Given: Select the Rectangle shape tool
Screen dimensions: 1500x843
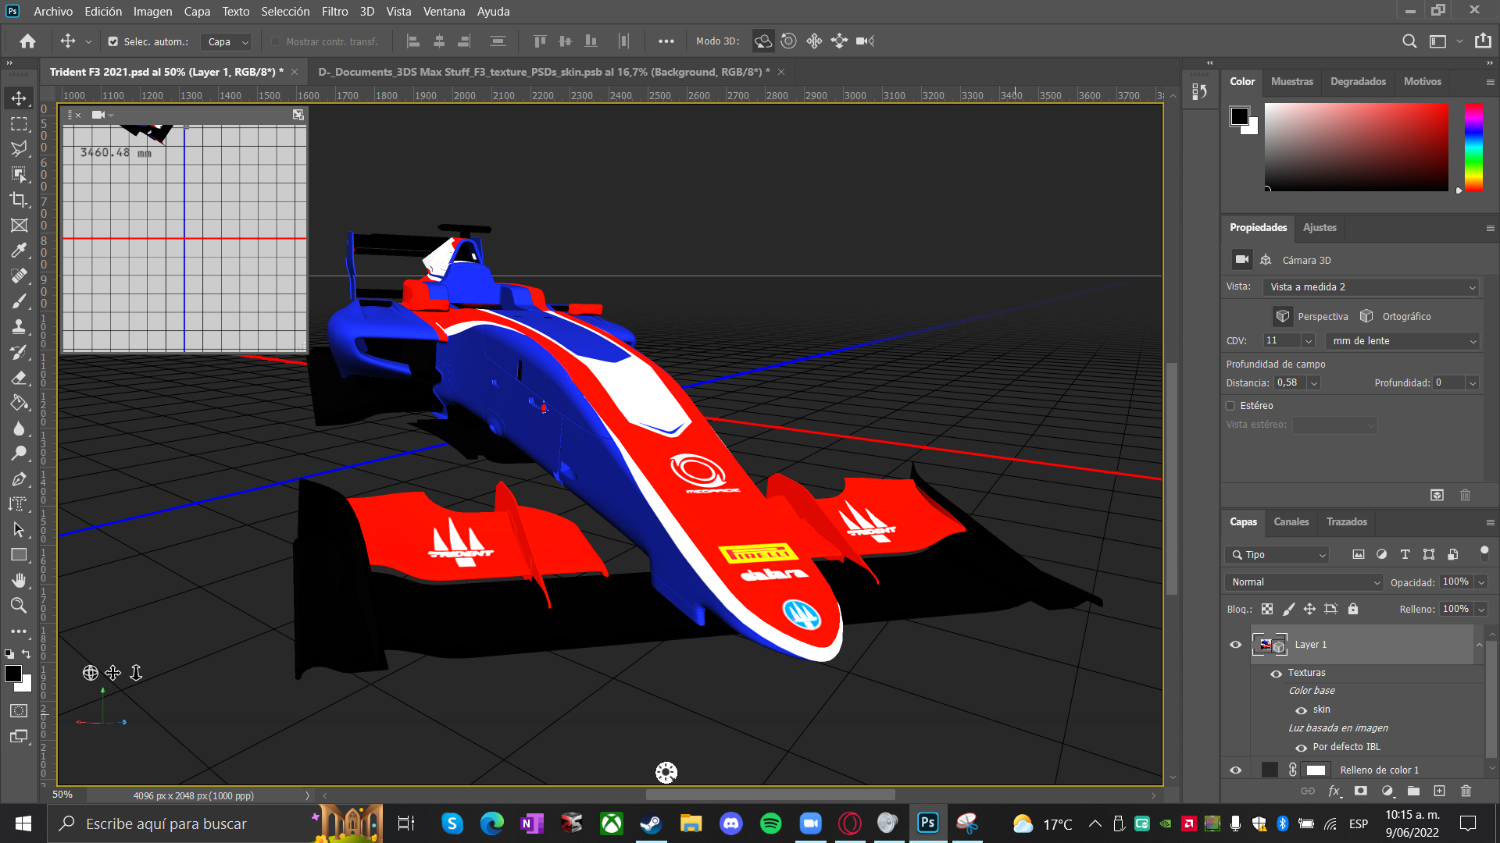Looking at the screenshot, I should pos(19,555).
